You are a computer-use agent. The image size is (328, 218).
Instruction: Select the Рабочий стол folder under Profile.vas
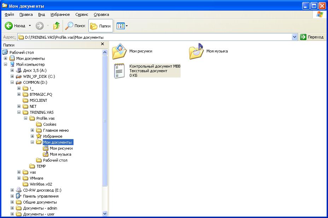click(55, 160)
